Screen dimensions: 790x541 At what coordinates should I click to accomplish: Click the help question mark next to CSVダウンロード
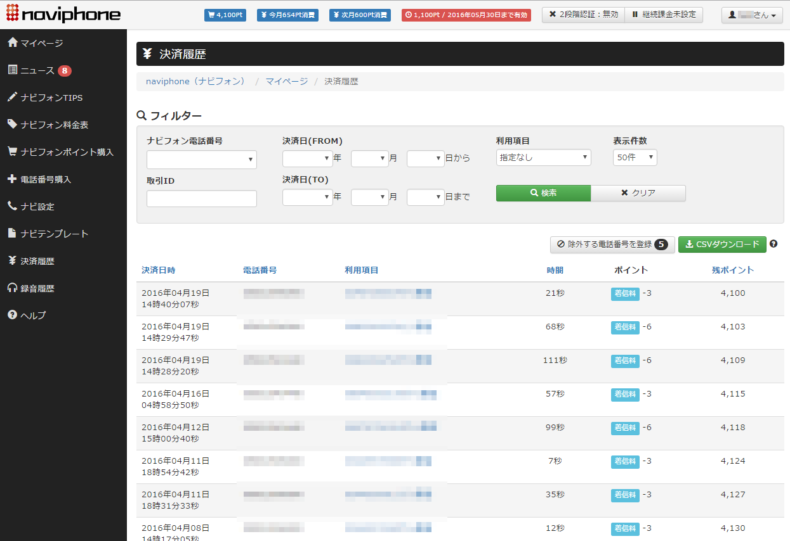774,244
